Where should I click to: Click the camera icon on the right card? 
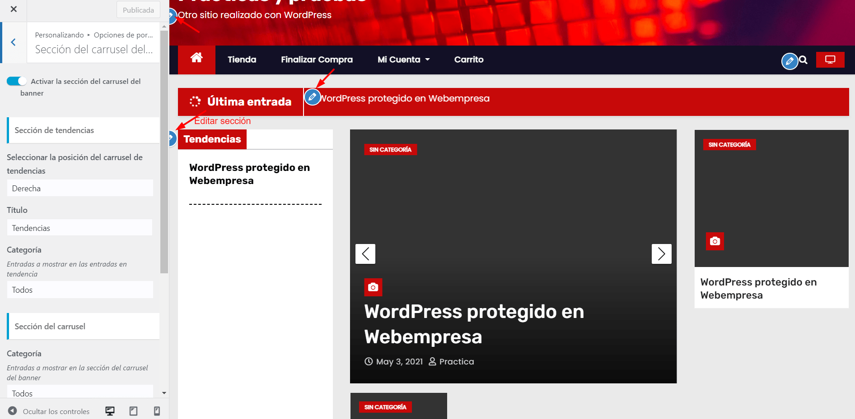tap(715, 241)
